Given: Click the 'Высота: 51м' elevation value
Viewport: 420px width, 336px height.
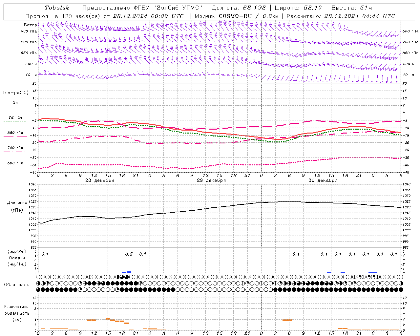Looking at the screenshot, I should 351,8.
